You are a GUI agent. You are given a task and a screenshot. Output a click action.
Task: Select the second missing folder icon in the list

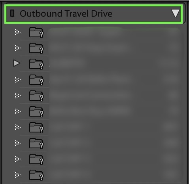pos(36,48)
